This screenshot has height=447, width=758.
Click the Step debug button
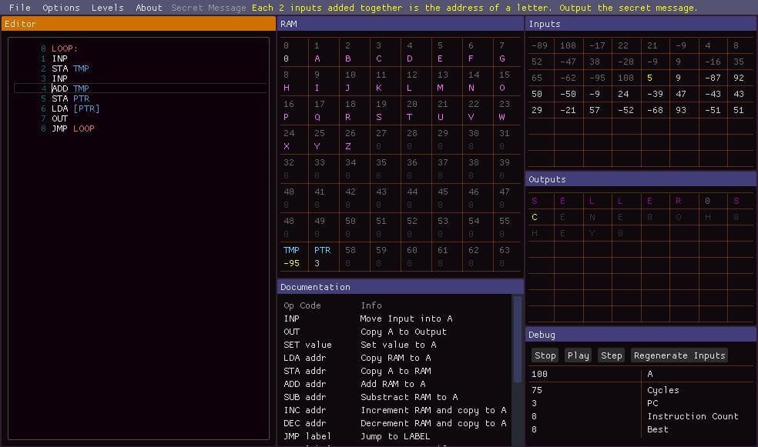tap(611, 355)
